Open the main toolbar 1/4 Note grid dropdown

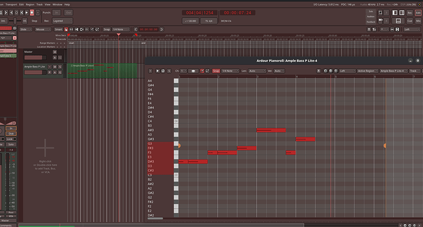121,29
